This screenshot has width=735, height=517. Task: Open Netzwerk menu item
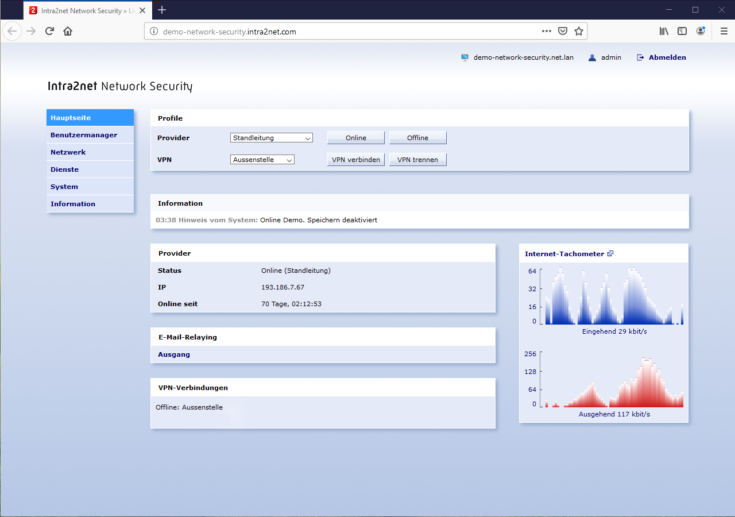point(90,152)
